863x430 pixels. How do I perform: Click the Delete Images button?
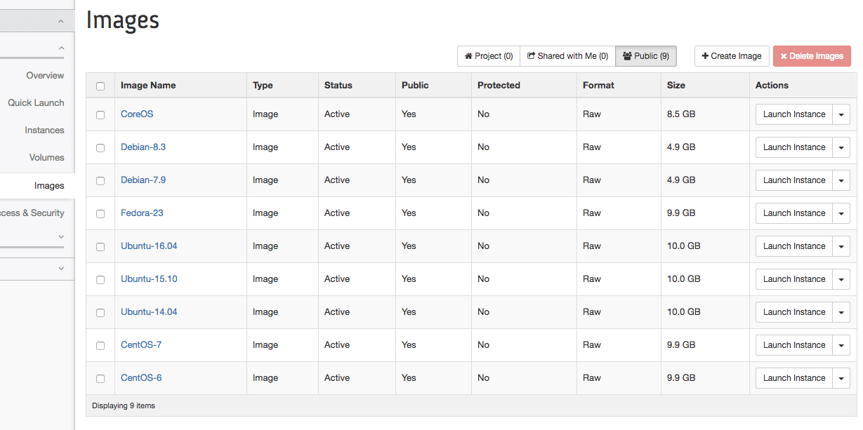(x=812, y=56)
